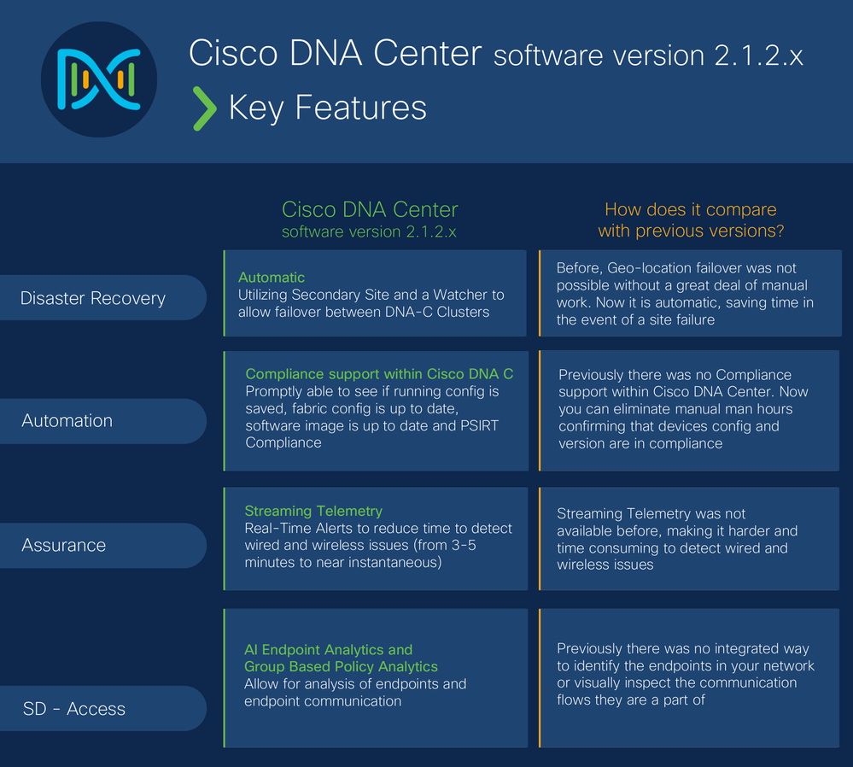This screenshot has width=853, height=767.
Task: Click Group Based Policy Analytics heading line
Action: (x=341, y=666)
